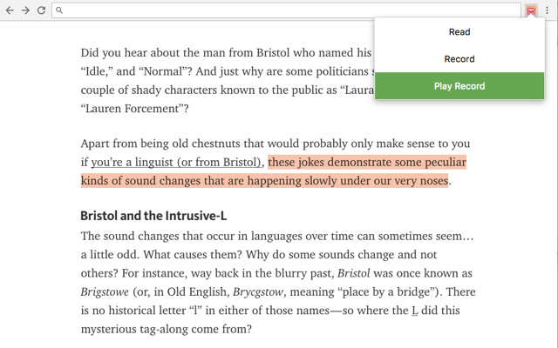
Task: Reload the current page
Action: (41, 10)
